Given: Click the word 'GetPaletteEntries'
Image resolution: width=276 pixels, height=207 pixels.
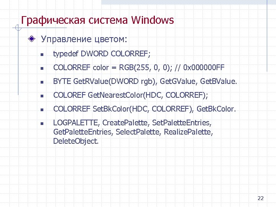Looking at the screenshot, I should (x=83, y=132).
